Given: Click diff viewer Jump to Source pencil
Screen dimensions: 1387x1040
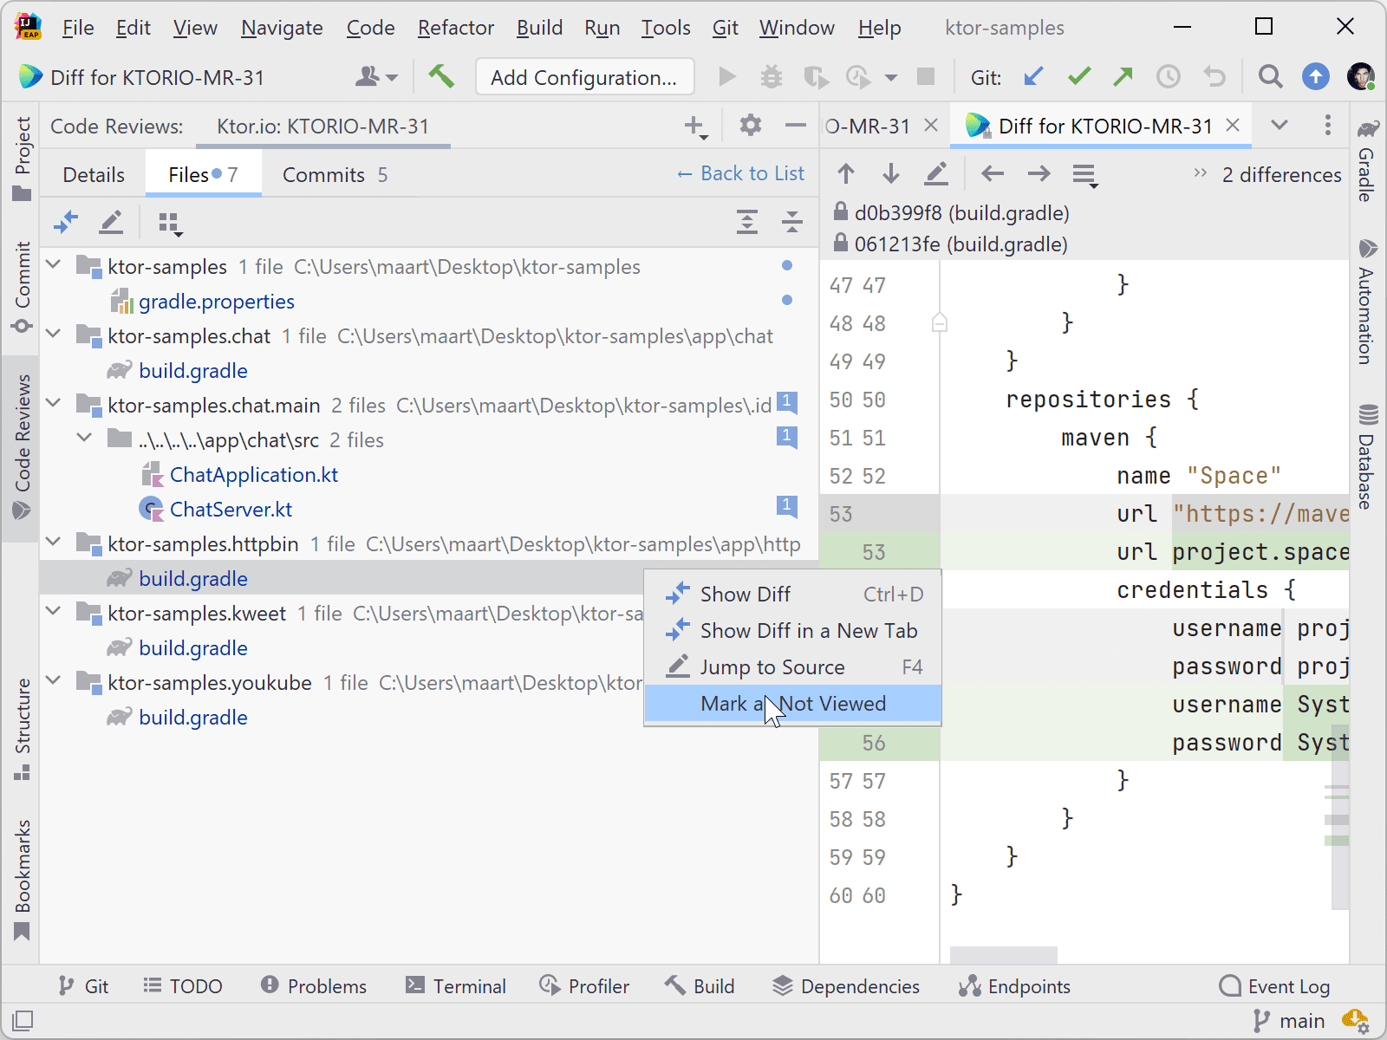Looking at the screenshot, I should pos(936,174).
